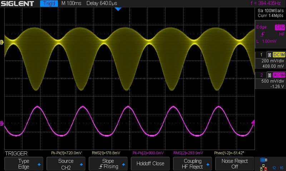Viewport: 286px width, 171px height.
Task: Click the magenta AC1M coupling badge
Action: (x=278, y=75)
